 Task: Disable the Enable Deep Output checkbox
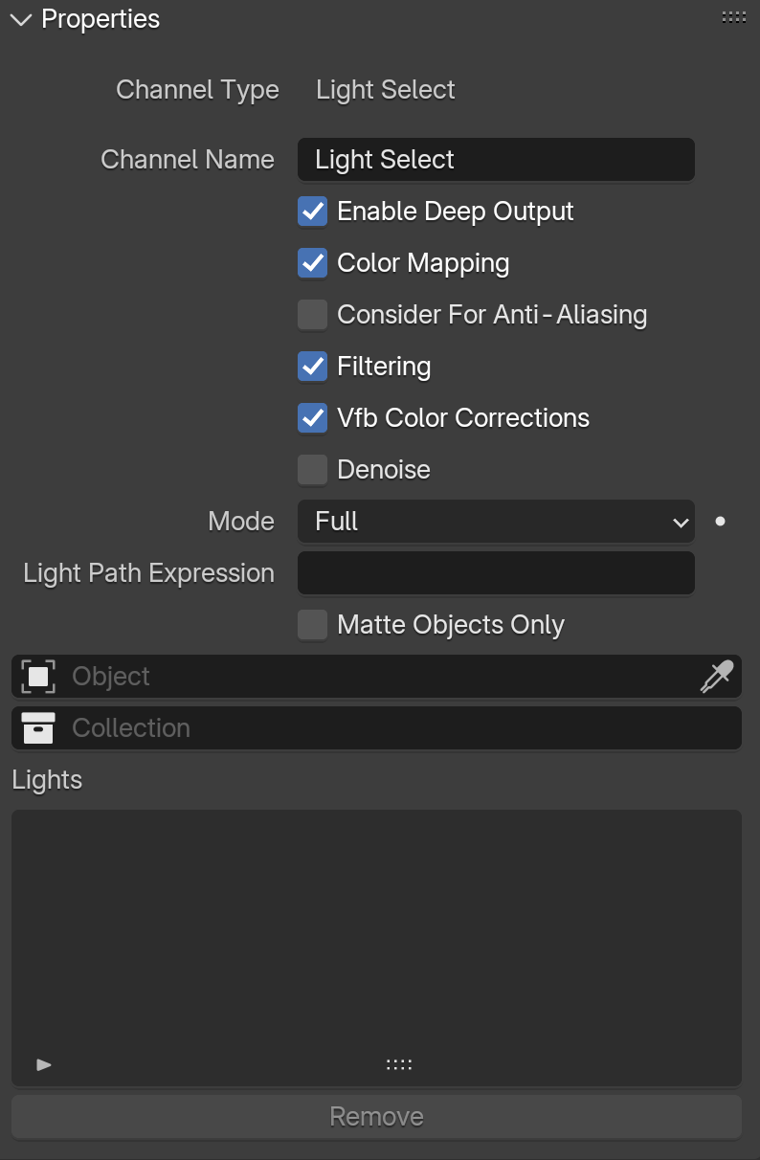click(312, 212)
